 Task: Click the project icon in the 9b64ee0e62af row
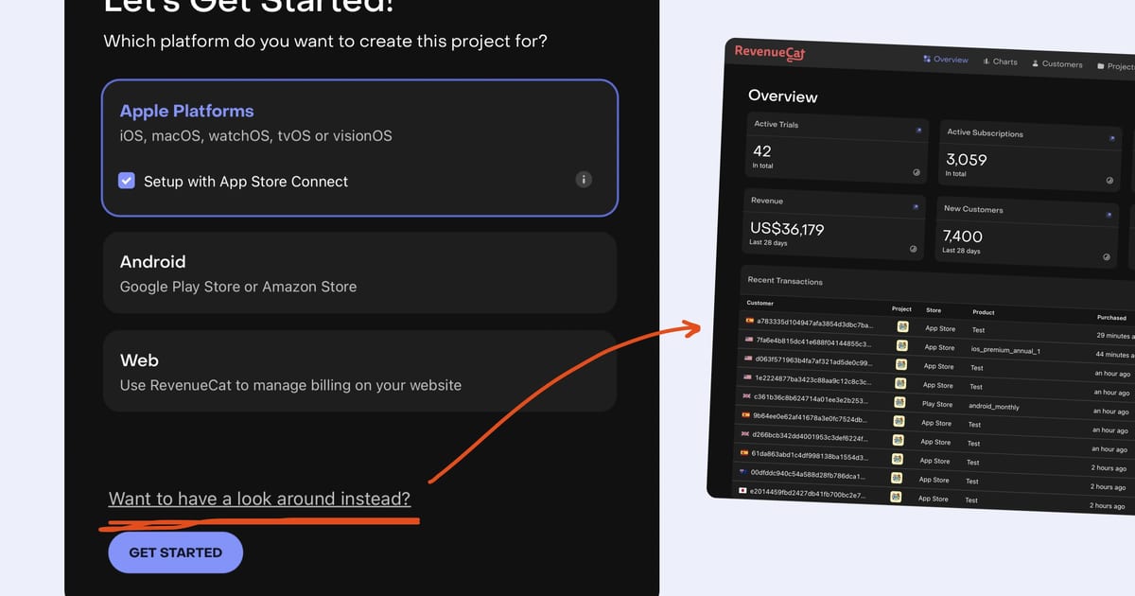[x=899, y=421]
